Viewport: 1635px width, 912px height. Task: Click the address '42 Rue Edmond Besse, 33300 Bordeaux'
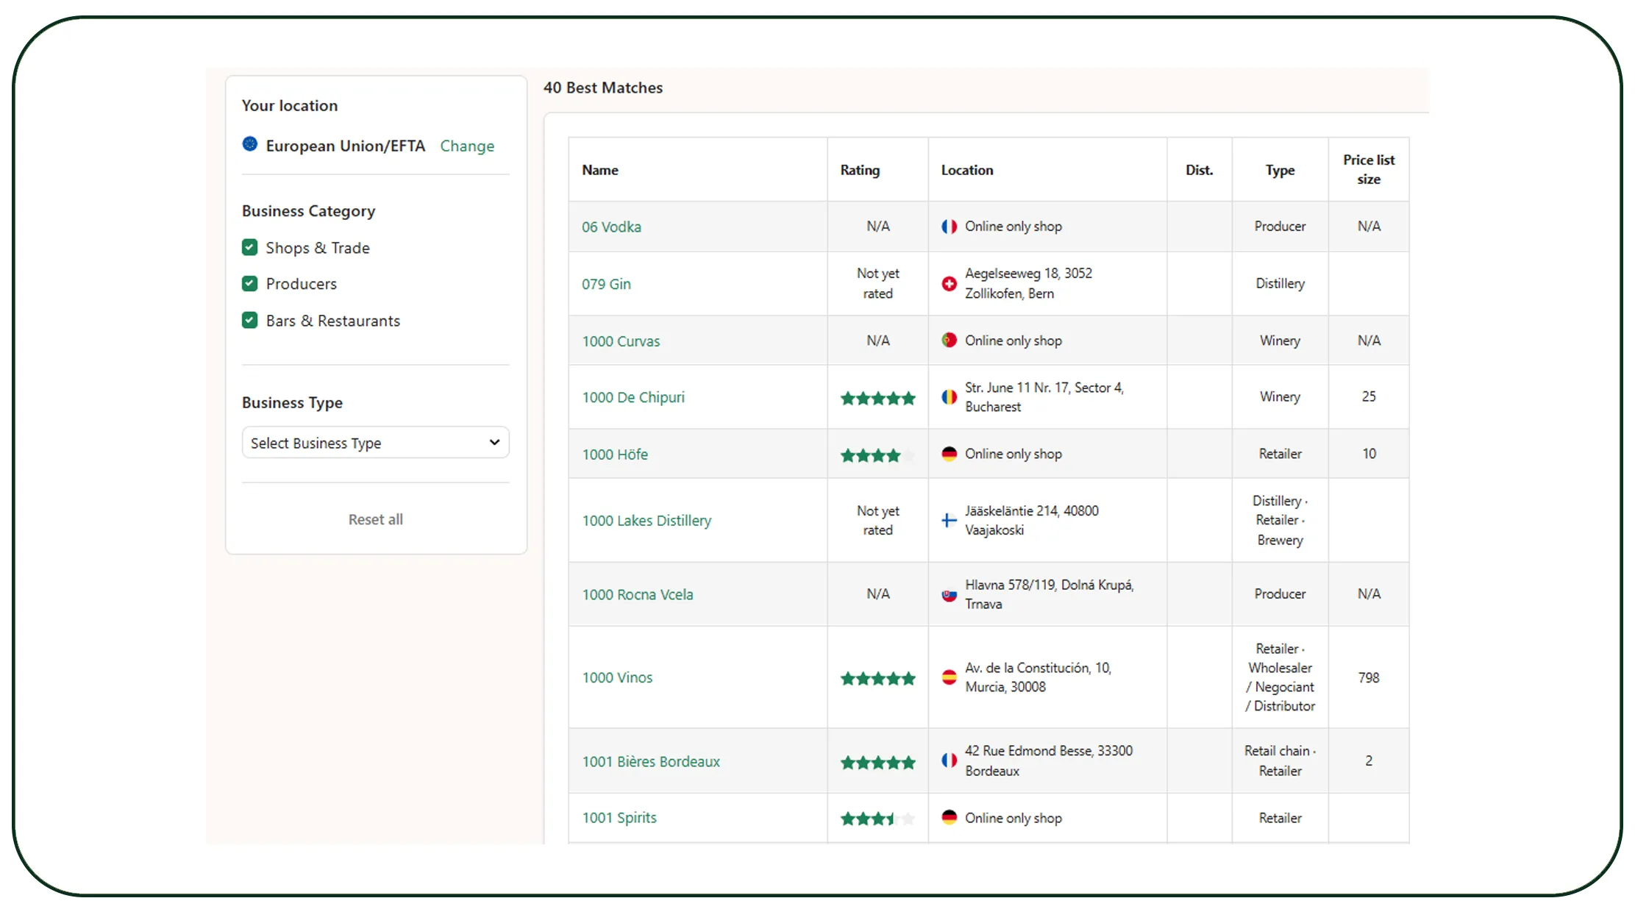[1049, 760]
